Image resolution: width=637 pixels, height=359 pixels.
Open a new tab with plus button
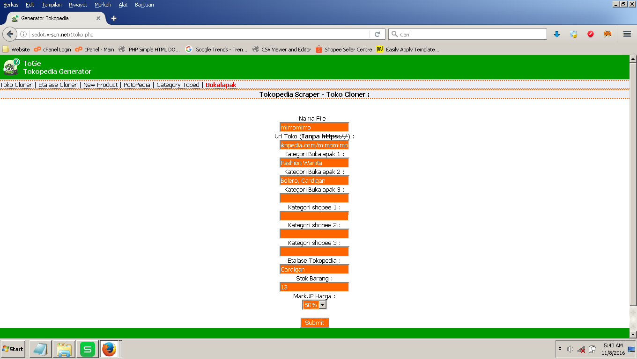click(114, 18)
